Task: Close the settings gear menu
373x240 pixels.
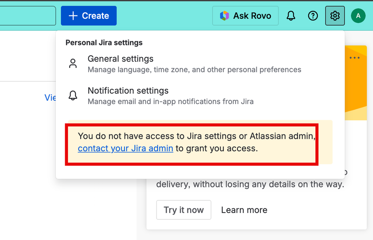Action: coord(335,16)
